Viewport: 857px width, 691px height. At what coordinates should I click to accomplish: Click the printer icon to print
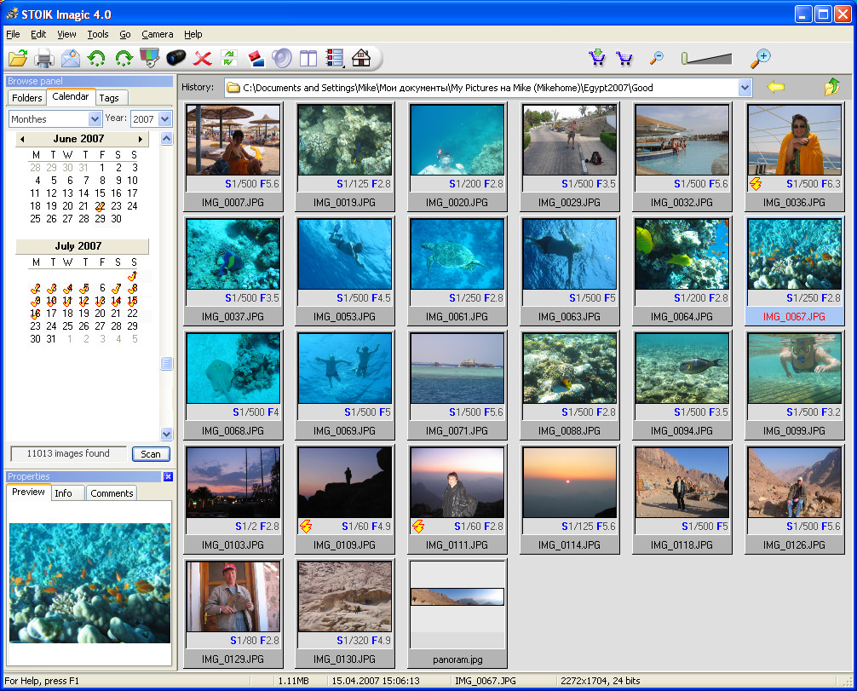pyautogui.click(x=44, y=57)
